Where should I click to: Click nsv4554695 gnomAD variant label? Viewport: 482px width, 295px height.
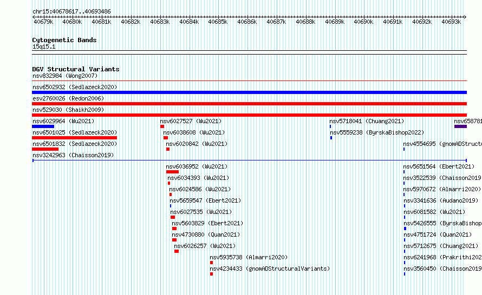[x=442, y=144]
